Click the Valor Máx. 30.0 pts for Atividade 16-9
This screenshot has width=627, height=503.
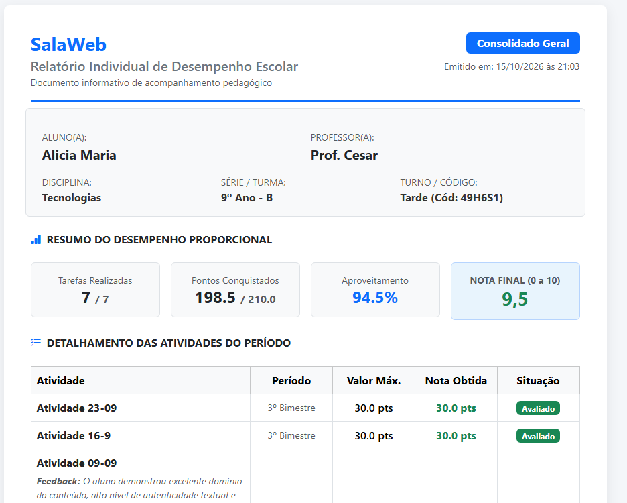click(x=374, y=436)
